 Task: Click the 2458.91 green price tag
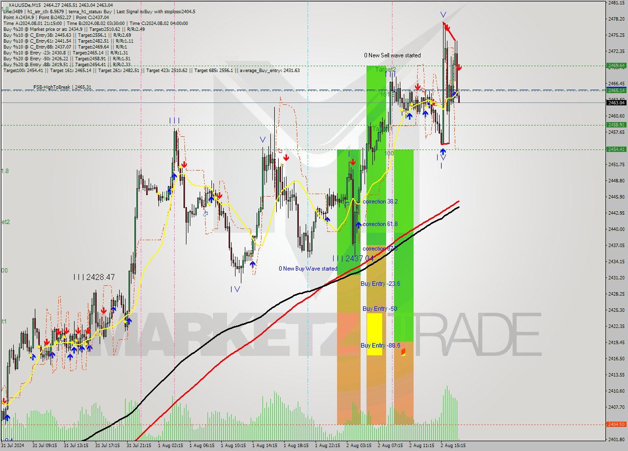[x=616, y=125]
